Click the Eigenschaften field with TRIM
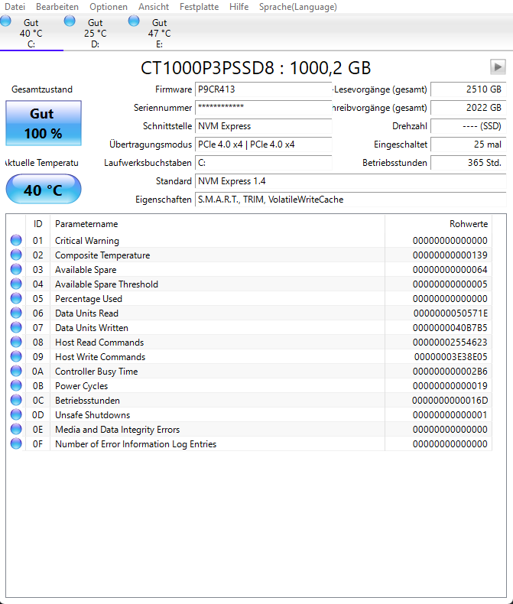 coord(350,200)
